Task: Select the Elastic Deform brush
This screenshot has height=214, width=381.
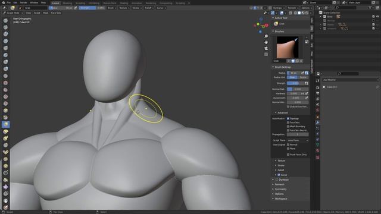Action: [x=5, y=131]
